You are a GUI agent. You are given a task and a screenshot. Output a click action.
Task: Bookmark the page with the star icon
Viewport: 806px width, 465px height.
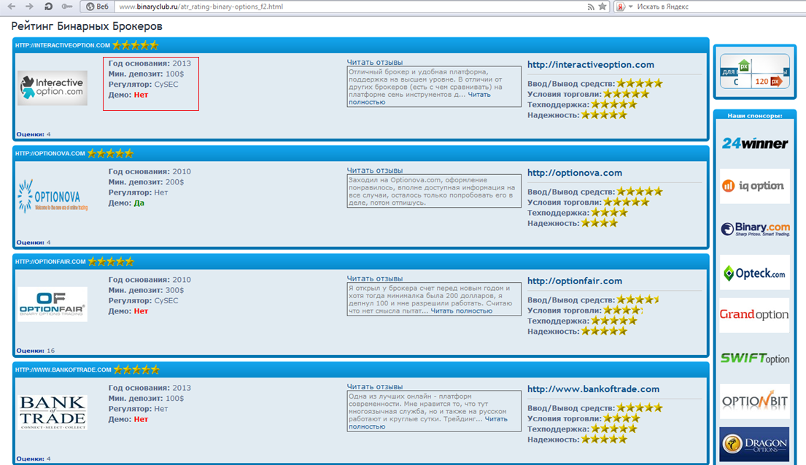(602, 7)
